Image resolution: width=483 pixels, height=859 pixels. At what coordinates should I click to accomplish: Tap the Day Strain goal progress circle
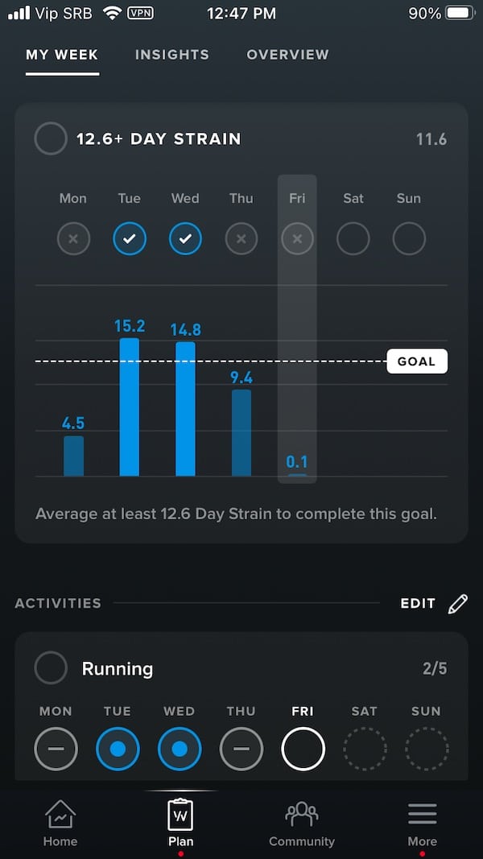pos(50,138)
